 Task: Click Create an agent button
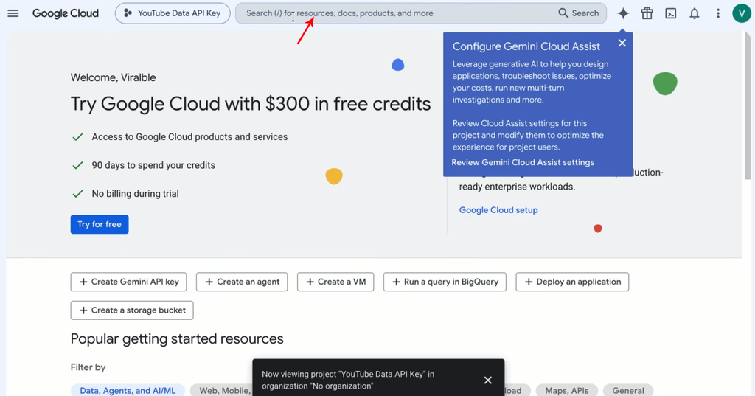[x=242, y=282]
